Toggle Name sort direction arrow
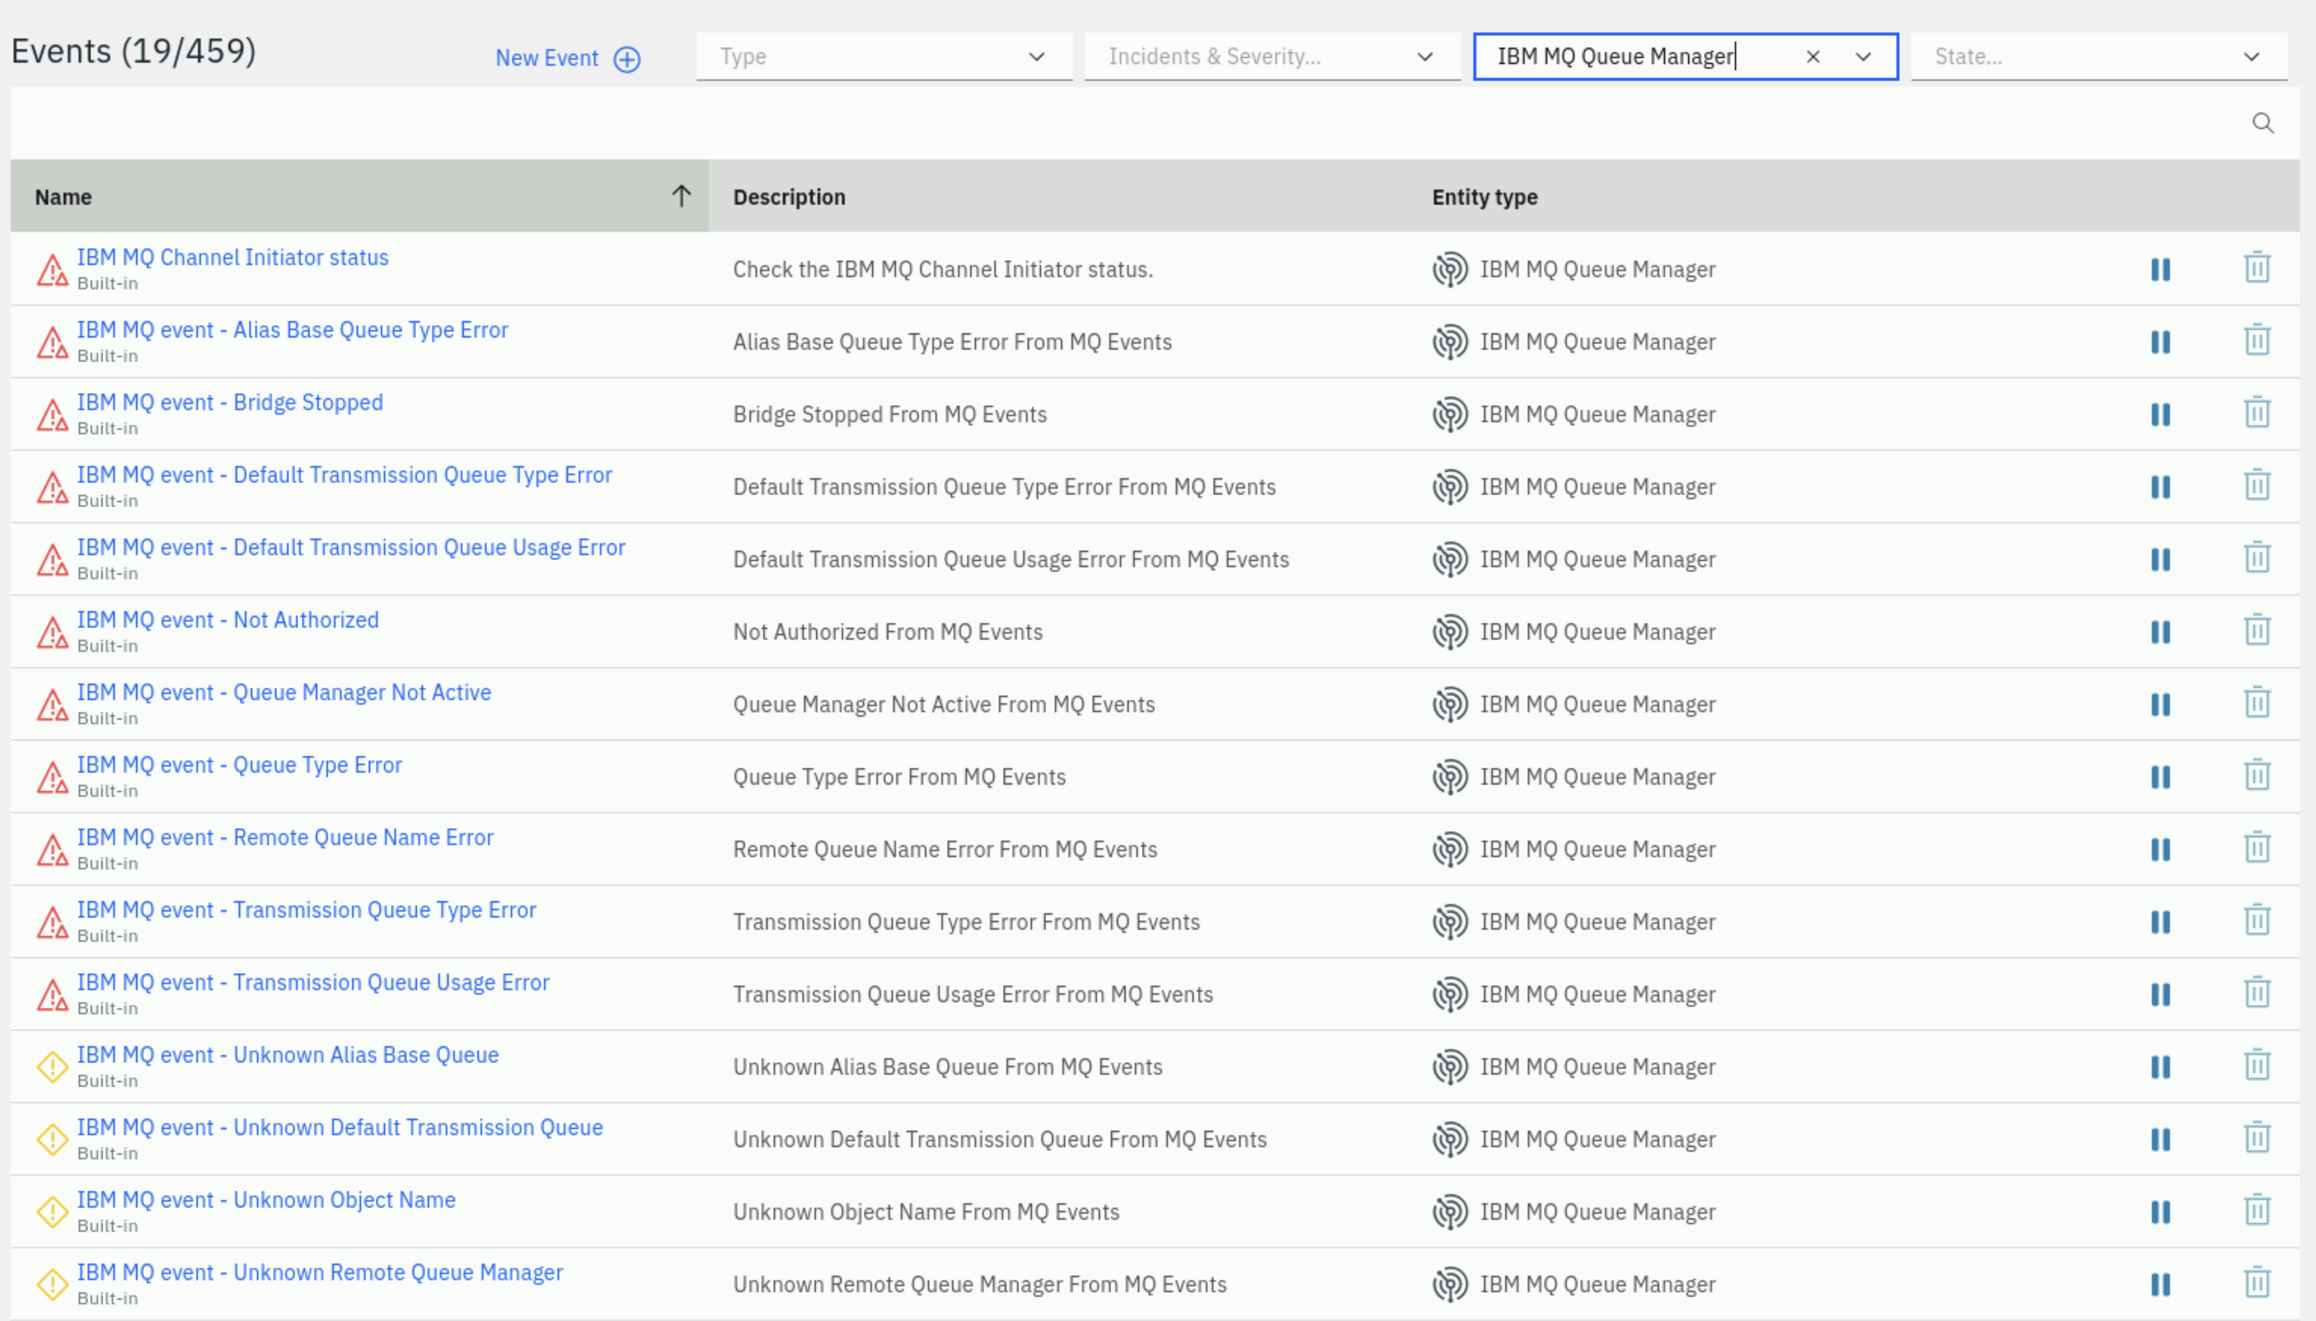 [x=682, y=196]
